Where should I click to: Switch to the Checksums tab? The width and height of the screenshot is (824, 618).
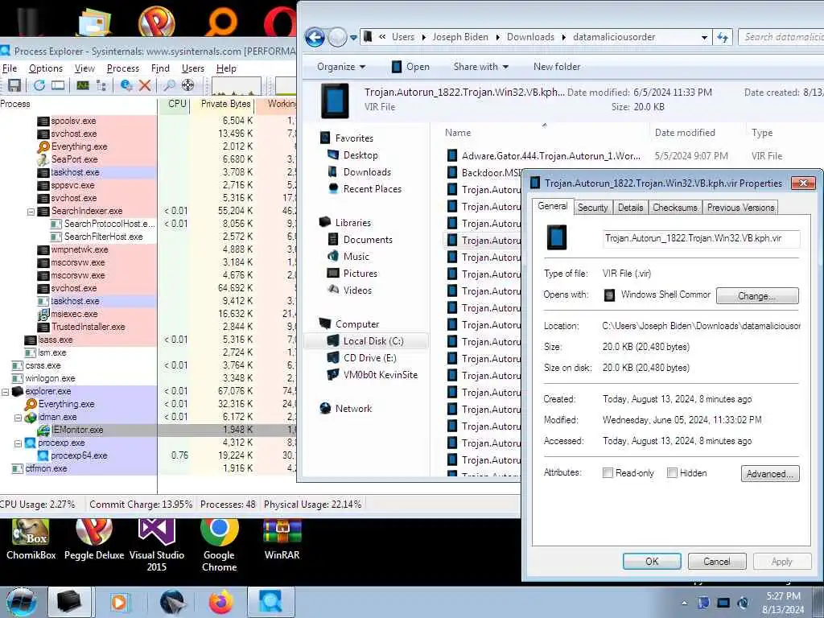coord(675,208)
